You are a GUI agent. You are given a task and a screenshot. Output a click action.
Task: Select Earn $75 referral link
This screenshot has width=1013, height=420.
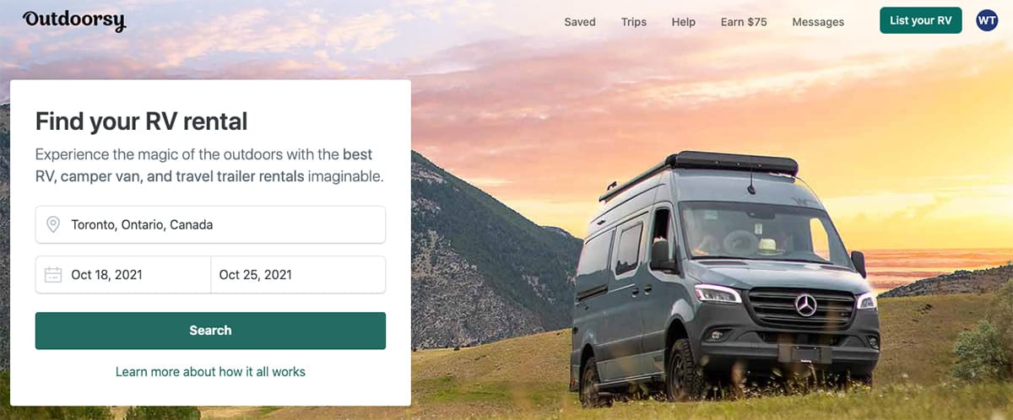(x=744, y=22)
